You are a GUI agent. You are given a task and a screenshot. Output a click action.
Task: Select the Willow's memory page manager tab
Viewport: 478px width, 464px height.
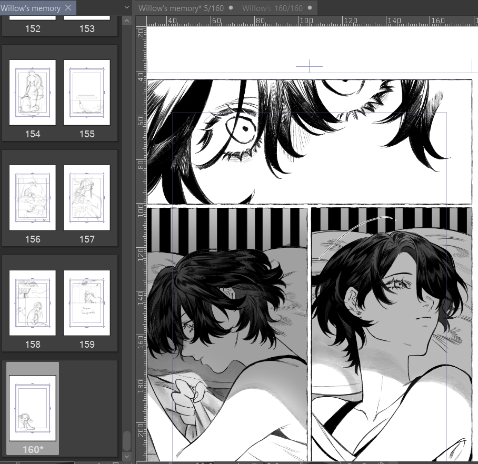(31, 8)
